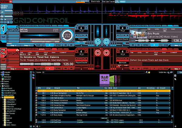Expand the 3 Soundtracks folder
Screen dimensions: 182x128
click(3, 104)
